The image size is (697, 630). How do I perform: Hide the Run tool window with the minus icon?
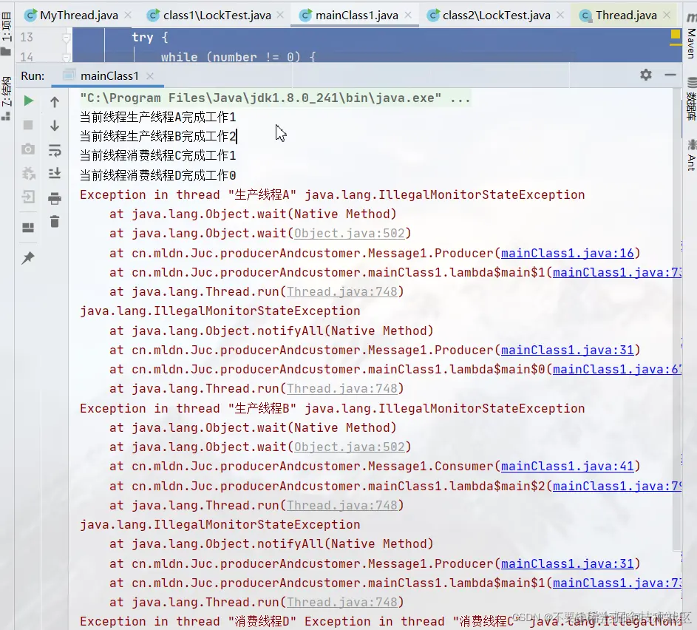point(670,75)
